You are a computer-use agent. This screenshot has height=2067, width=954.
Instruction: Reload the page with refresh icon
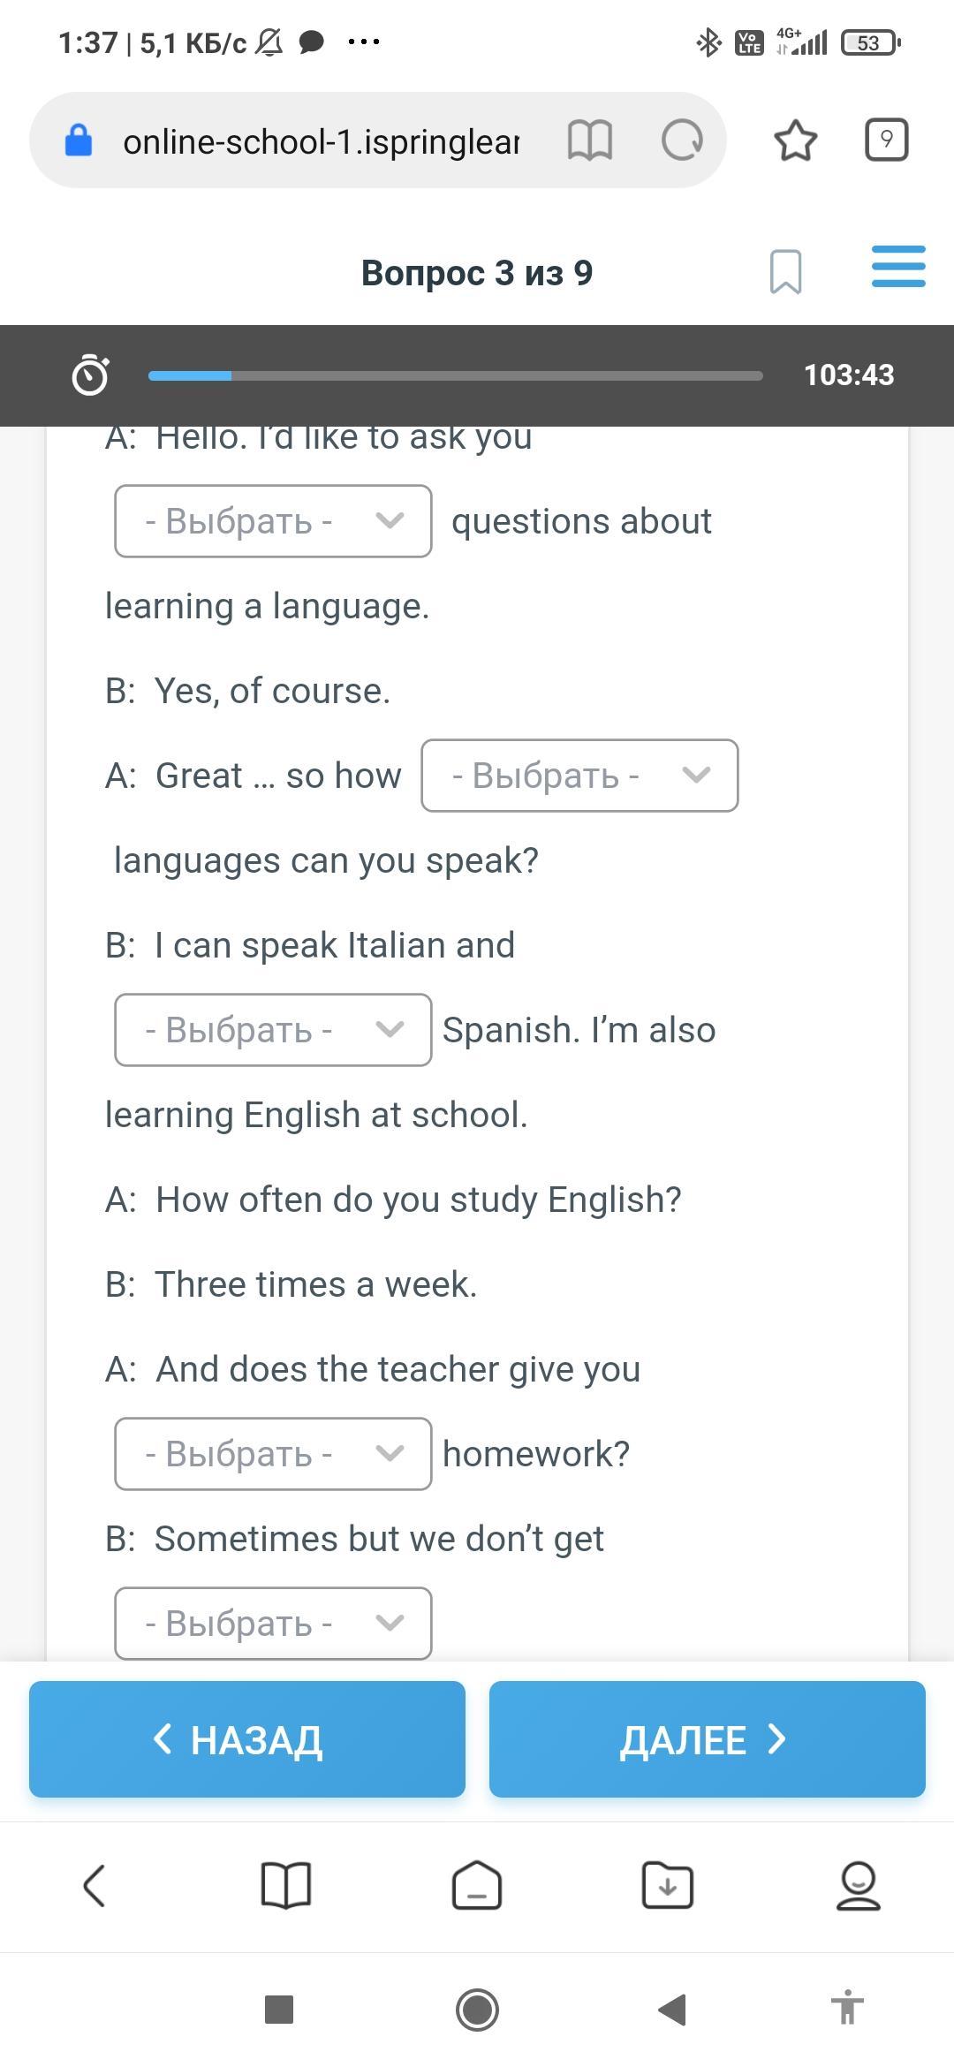(x=682, y=140)
